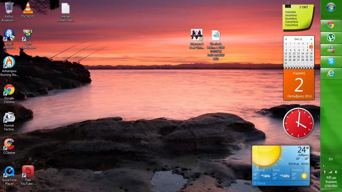Open the Windows Start menu orb
The height and width of the screenshot is (192, 342).
tap(331, 7)
